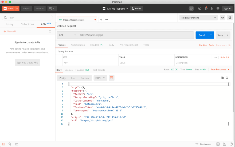Open the help question mark icon
Viewport: 235px width, 147px height.
coord(231,144)
